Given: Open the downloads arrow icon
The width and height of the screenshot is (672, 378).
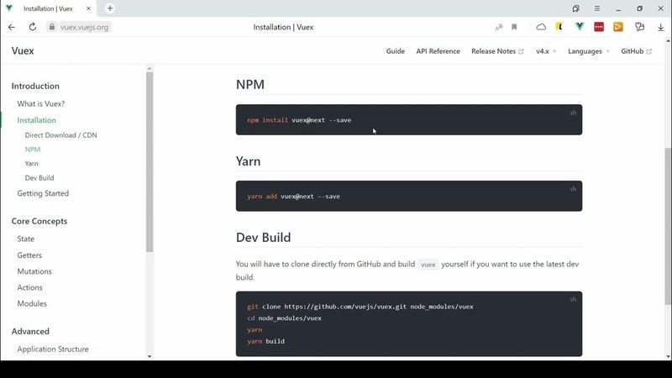Looking at the screenshot, I should click(x=660, y=27).
